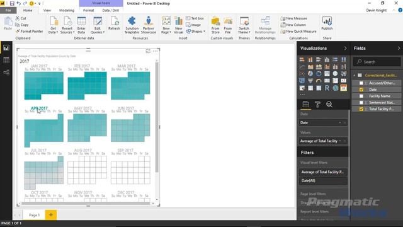Collapse the Visualizations pane chevron
The image size is (403, 227).
tap(345, 48)
